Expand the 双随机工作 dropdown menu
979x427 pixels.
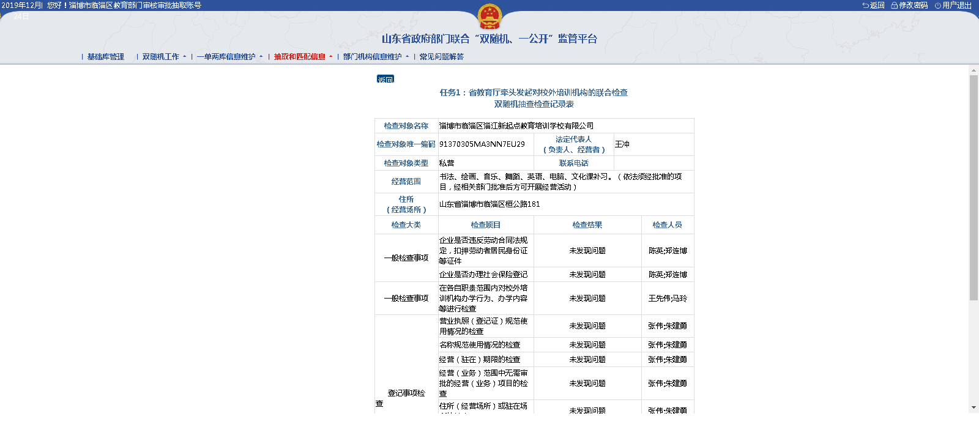click(164, 57)
